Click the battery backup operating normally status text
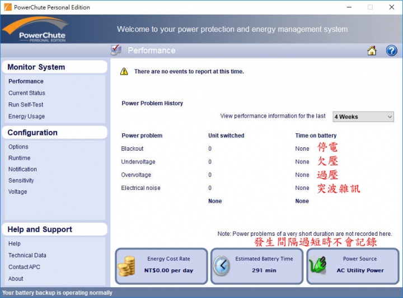The height and width of the screenshot is (298, 403). [57, 293]
